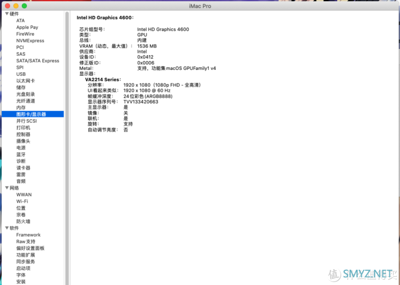Open the NVMExpress entry
This screenshot has width=400, height=285.
[x=30, y=41]
